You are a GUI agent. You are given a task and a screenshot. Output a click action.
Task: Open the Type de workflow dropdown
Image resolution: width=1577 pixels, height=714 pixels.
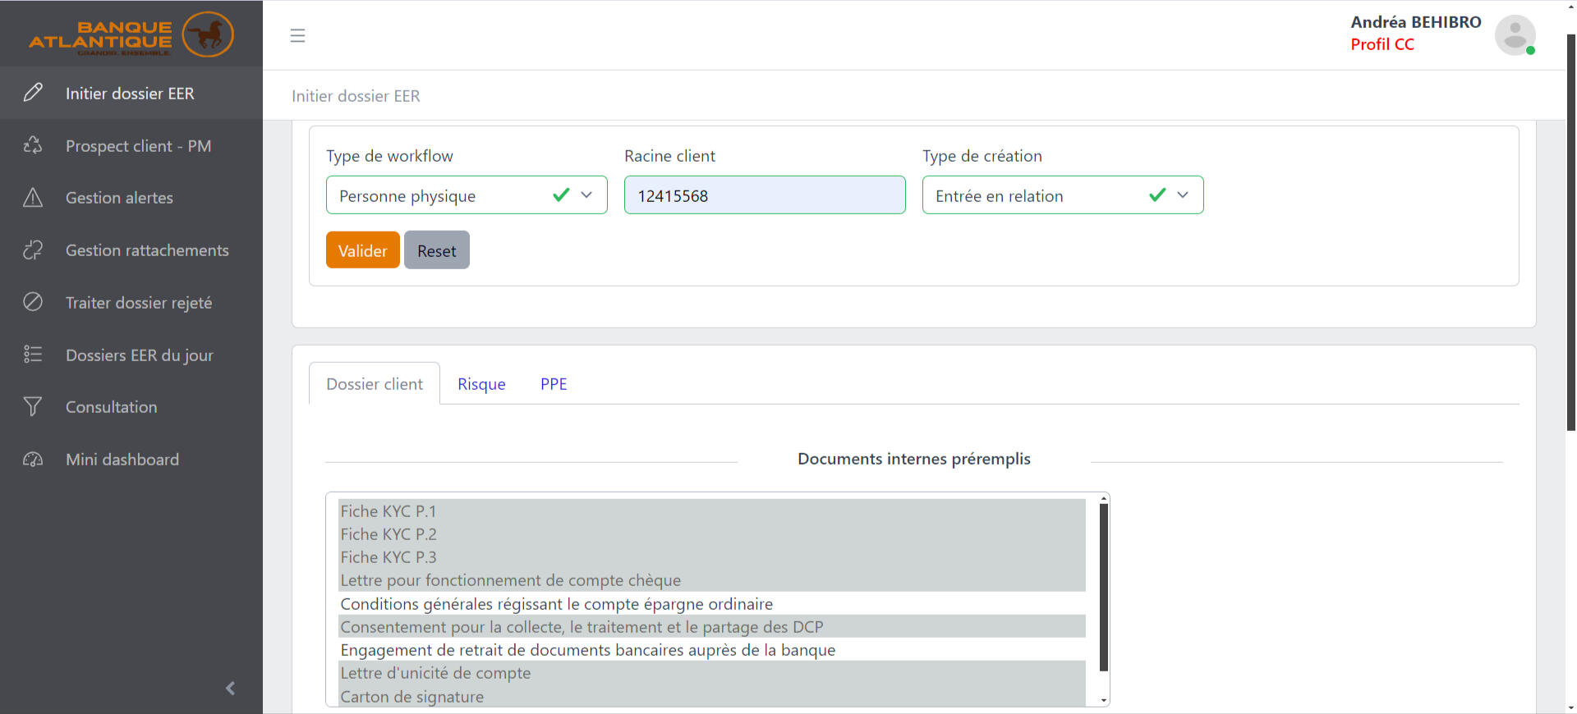pos(466,195)
